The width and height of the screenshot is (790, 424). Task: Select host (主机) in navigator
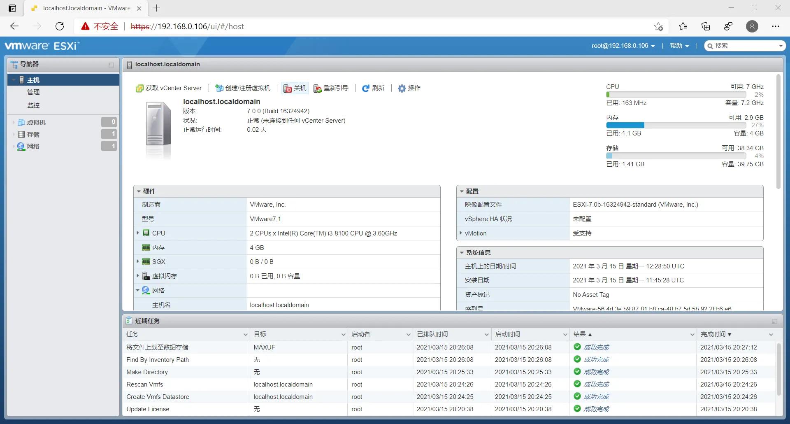click(63, 80)
